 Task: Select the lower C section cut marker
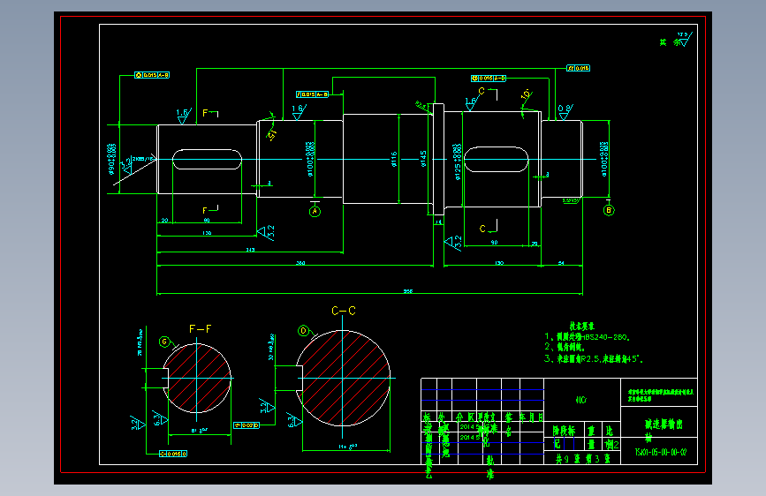point(489,227)
